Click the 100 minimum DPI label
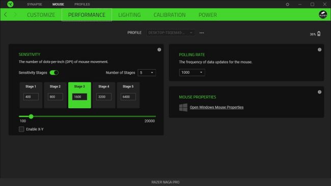 click(x=23, y=121)
